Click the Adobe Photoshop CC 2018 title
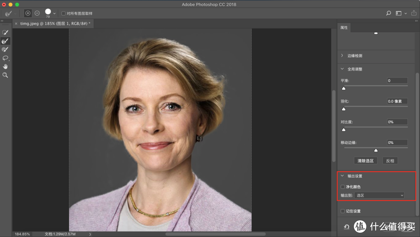Screen dimensions: 420x237 209,4
